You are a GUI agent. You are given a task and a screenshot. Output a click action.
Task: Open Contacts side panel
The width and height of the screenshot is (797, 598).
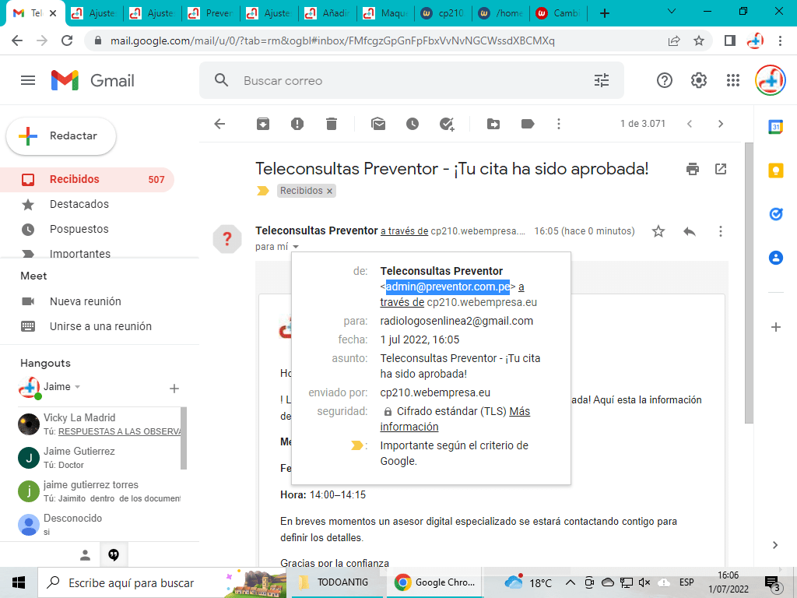click(776, 258)
